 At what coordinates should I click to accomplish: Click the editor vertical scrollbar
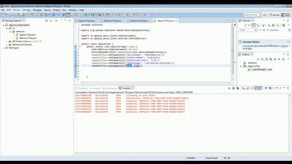tap(232, 53)
